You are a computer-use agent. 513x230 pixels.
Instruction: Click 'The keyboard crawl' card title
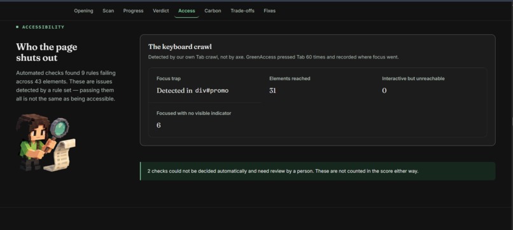click(x=180, y=47)
